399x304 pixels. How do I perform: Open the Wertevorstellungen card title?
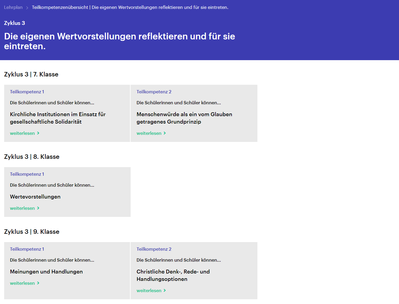[x=35, y=197]
